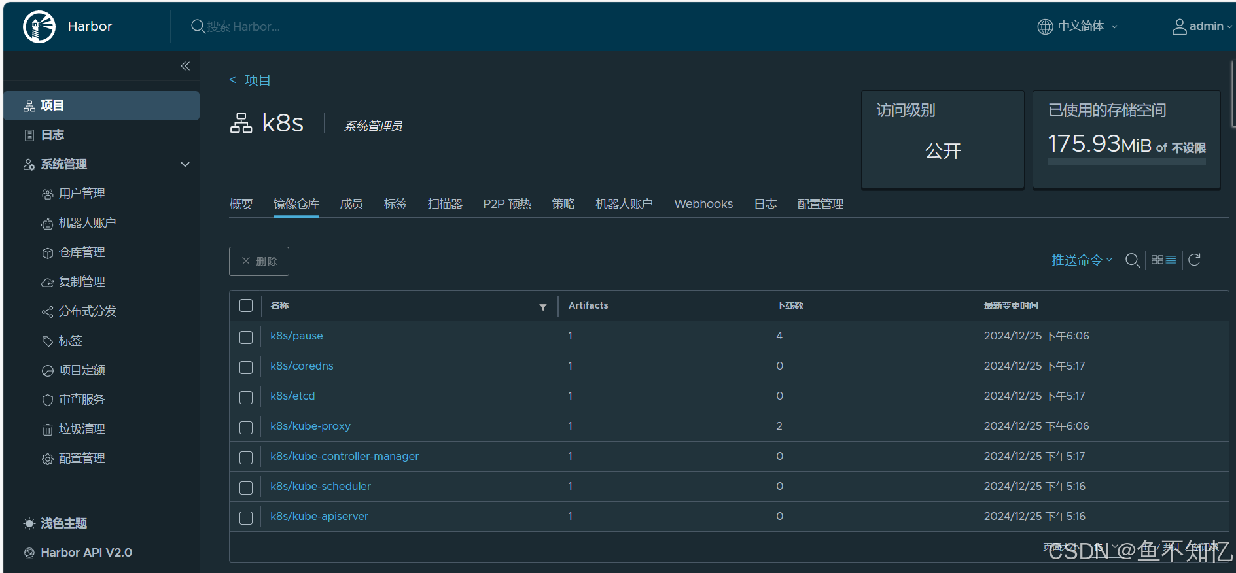Click the 机器人账户 robot icon in sidebar
This screenshot has height=573, width=1236.
(47, 224)
